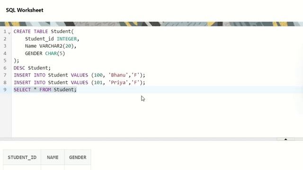Click the GENDER column header
The height and width of the screenshot is (170, 303).
pyautogui.click(x=78, y=157)
